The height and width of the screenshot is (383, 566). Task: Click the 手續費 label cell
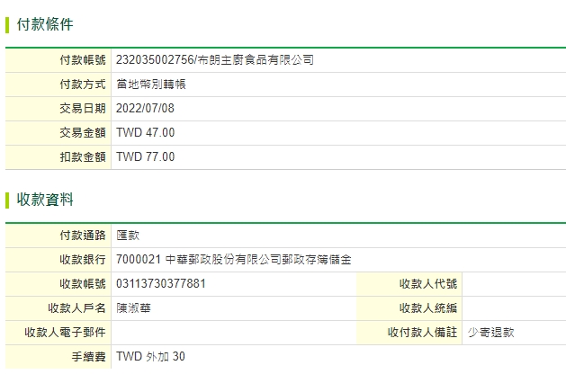tap(58, 357)
